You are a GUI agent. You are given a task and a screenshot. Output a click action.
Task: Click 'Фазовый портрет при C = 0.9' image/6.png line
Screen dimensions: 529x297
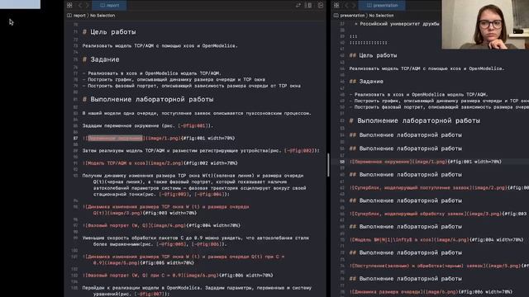[178, 276]
